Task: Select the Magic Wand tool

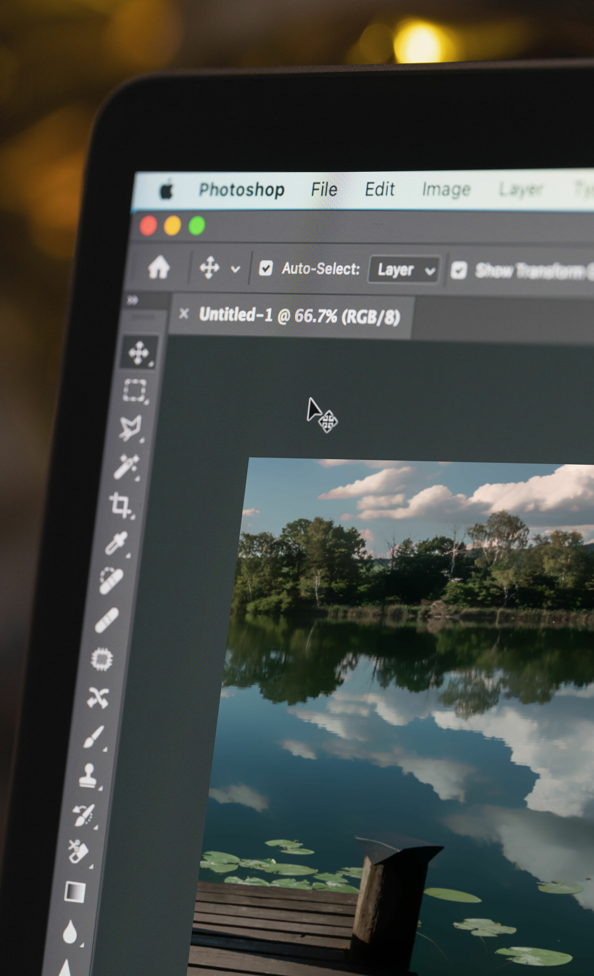Action: pyautogui.click(x=127, y=466)
